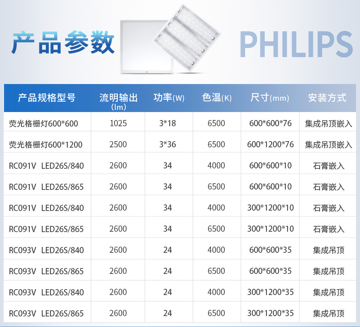Image resolution: width=360 pixels, height=327 pixels.
Task: Click 集成吊顶嵌入 in the 荧光格栅灯600*600 row
Action: click(x=329, y=124)
